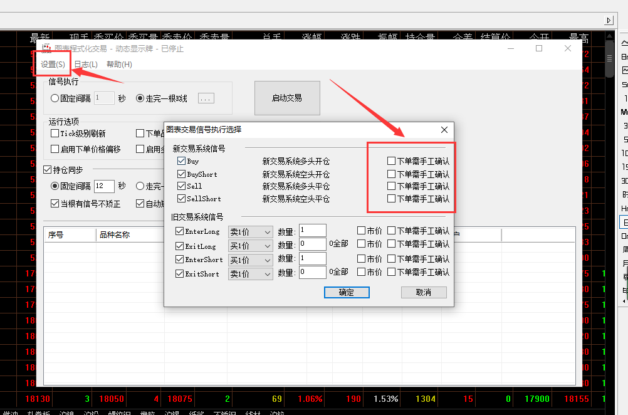Open EnterLong price dropdown 卖1价
The width and height of the screenshot is (628, 415).
(250, 232)
